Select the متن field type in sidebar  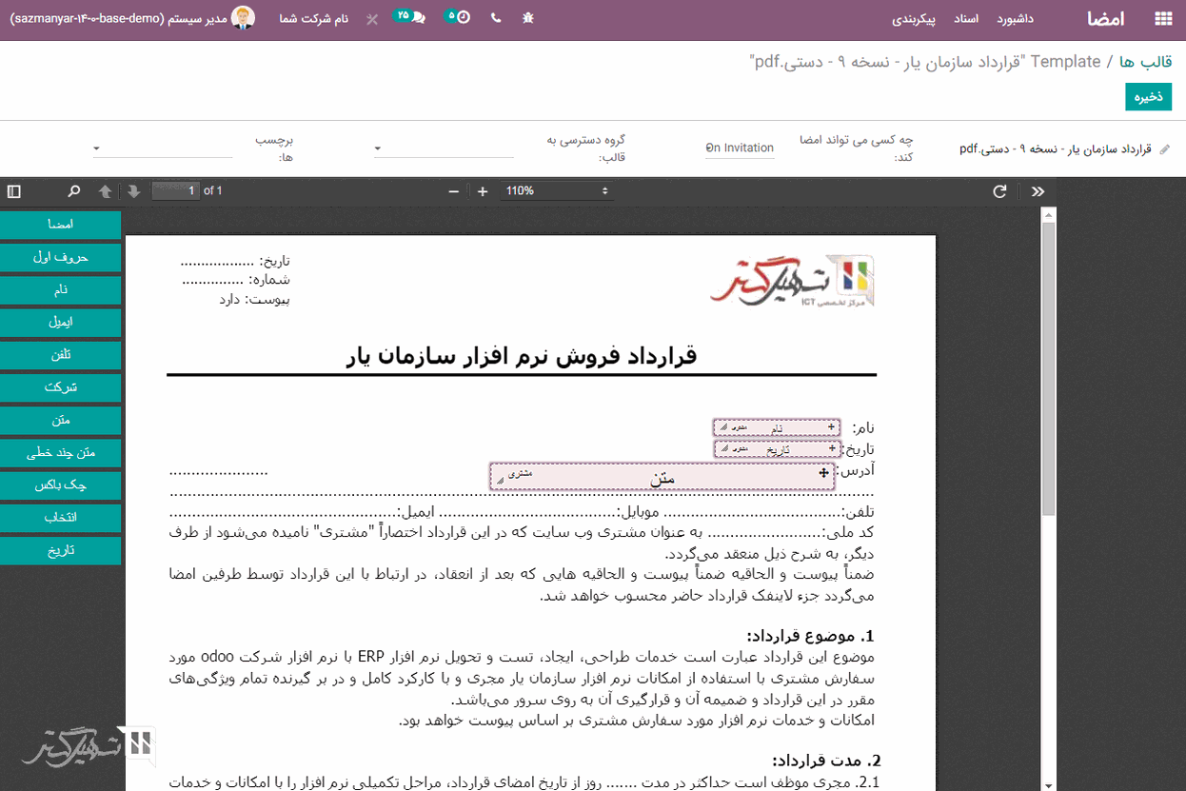tap(61, 420)
